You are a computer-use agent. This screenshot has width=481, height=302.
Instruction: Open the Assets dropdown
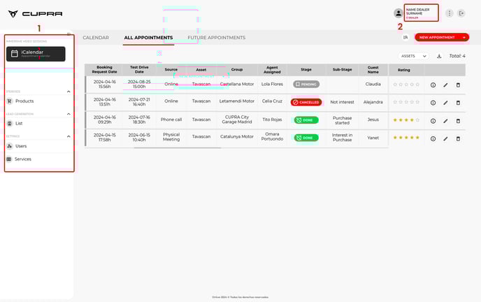click(x=412, y=56)
